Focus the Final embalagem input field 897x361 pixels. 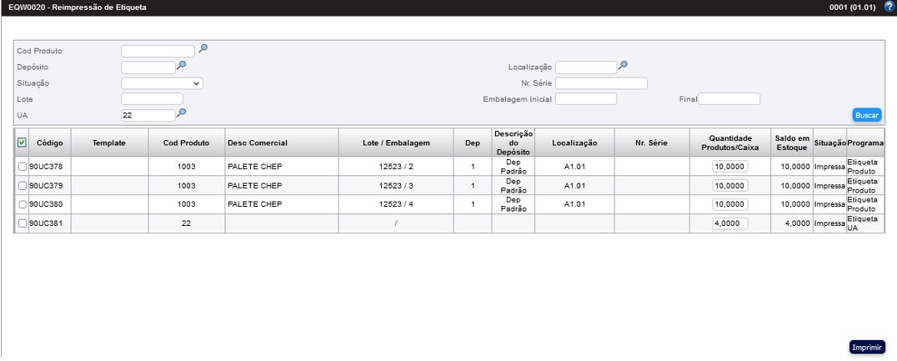pyautogui.click(x=729, y=99)
